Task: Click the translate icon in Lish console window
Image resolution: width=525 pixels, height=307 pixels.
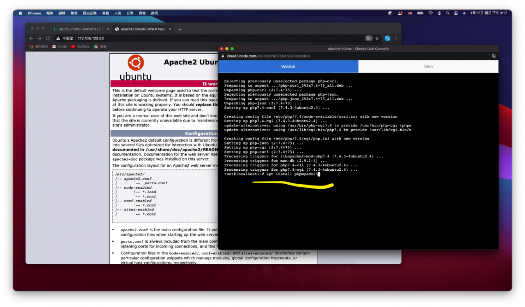Action: tap(494, 56)
